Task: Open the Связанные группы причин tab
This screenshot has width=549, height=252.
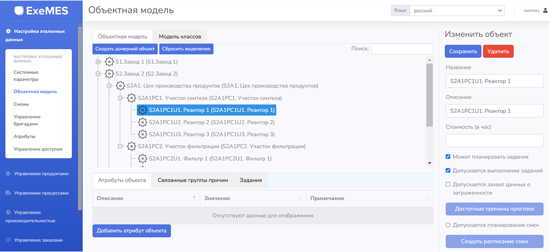Action: pyautogui.click(x=193, y=180)
